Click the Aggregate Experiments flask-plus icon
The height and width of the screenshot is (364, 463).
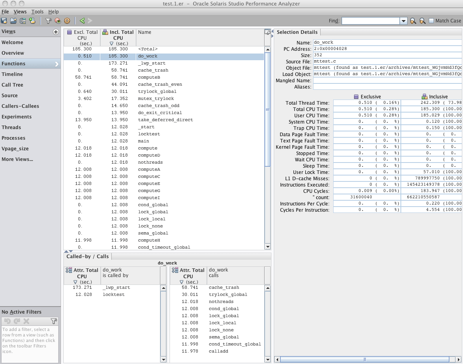[32, 21]
